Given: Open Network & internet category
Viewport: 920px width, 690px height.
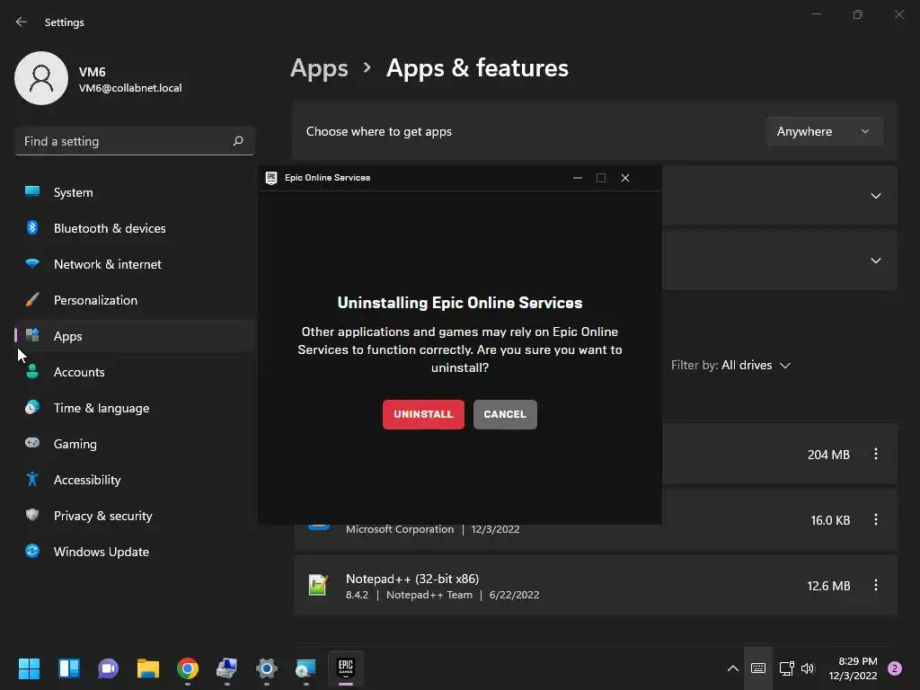Looking at the screenshot, I should [135, 264].
